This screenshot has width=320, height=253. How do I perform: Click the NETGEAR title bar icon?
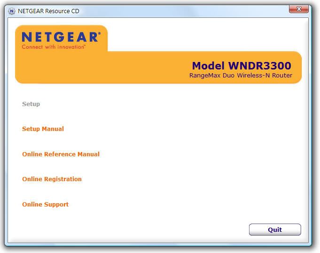pyautogui.click(x=12, y=11)
